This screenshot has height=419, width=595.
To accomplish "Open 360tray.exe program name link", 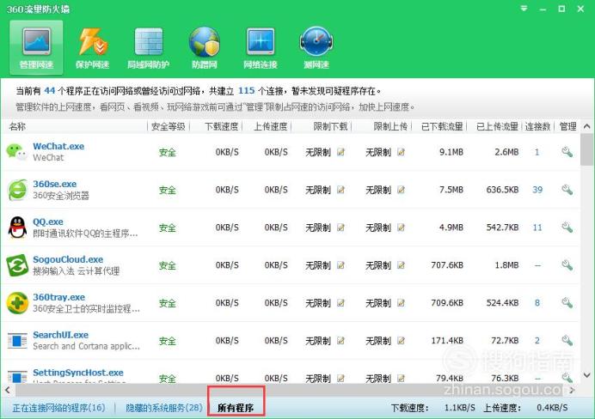I will 58,297.
